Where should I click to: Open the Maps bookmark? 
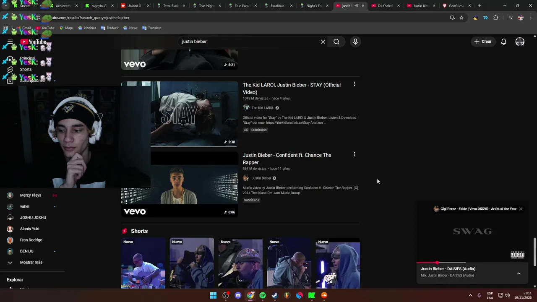click(66, 28)
